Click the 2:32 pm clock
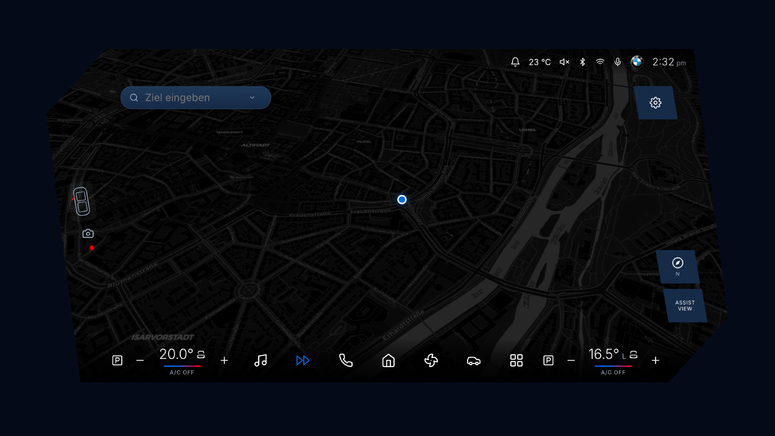The image size is (775, 436). pyautogui.click(x=669, y=62)
